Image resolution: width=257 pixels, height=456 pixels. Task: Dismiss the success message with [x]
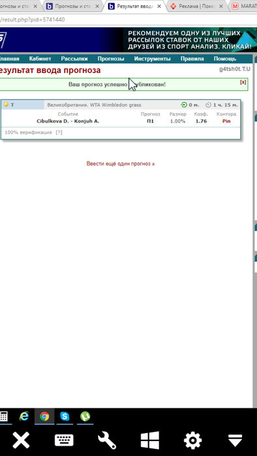[x=243, y=82]
